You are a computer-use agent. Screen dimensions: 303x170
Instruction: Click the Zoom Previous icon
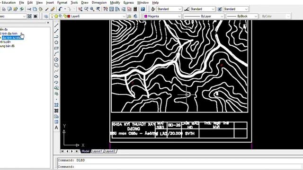click(x=98, y=9)
